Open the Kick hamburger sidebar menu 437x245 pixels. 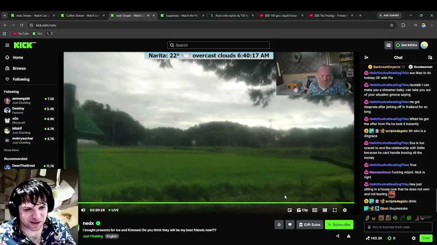coord(7,45)
